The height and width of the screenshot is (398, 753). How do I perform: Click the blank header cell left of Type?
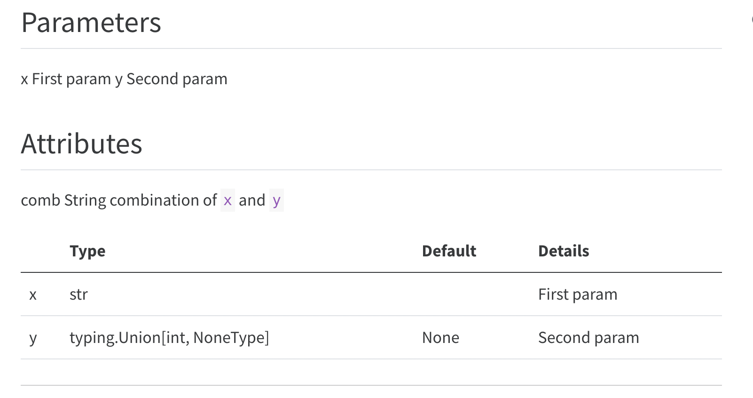tap(41, 251)
